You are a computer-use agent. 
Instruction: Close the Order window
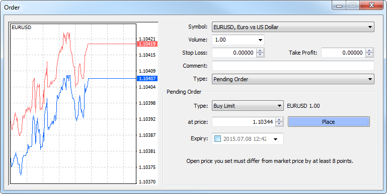[371, 6]
